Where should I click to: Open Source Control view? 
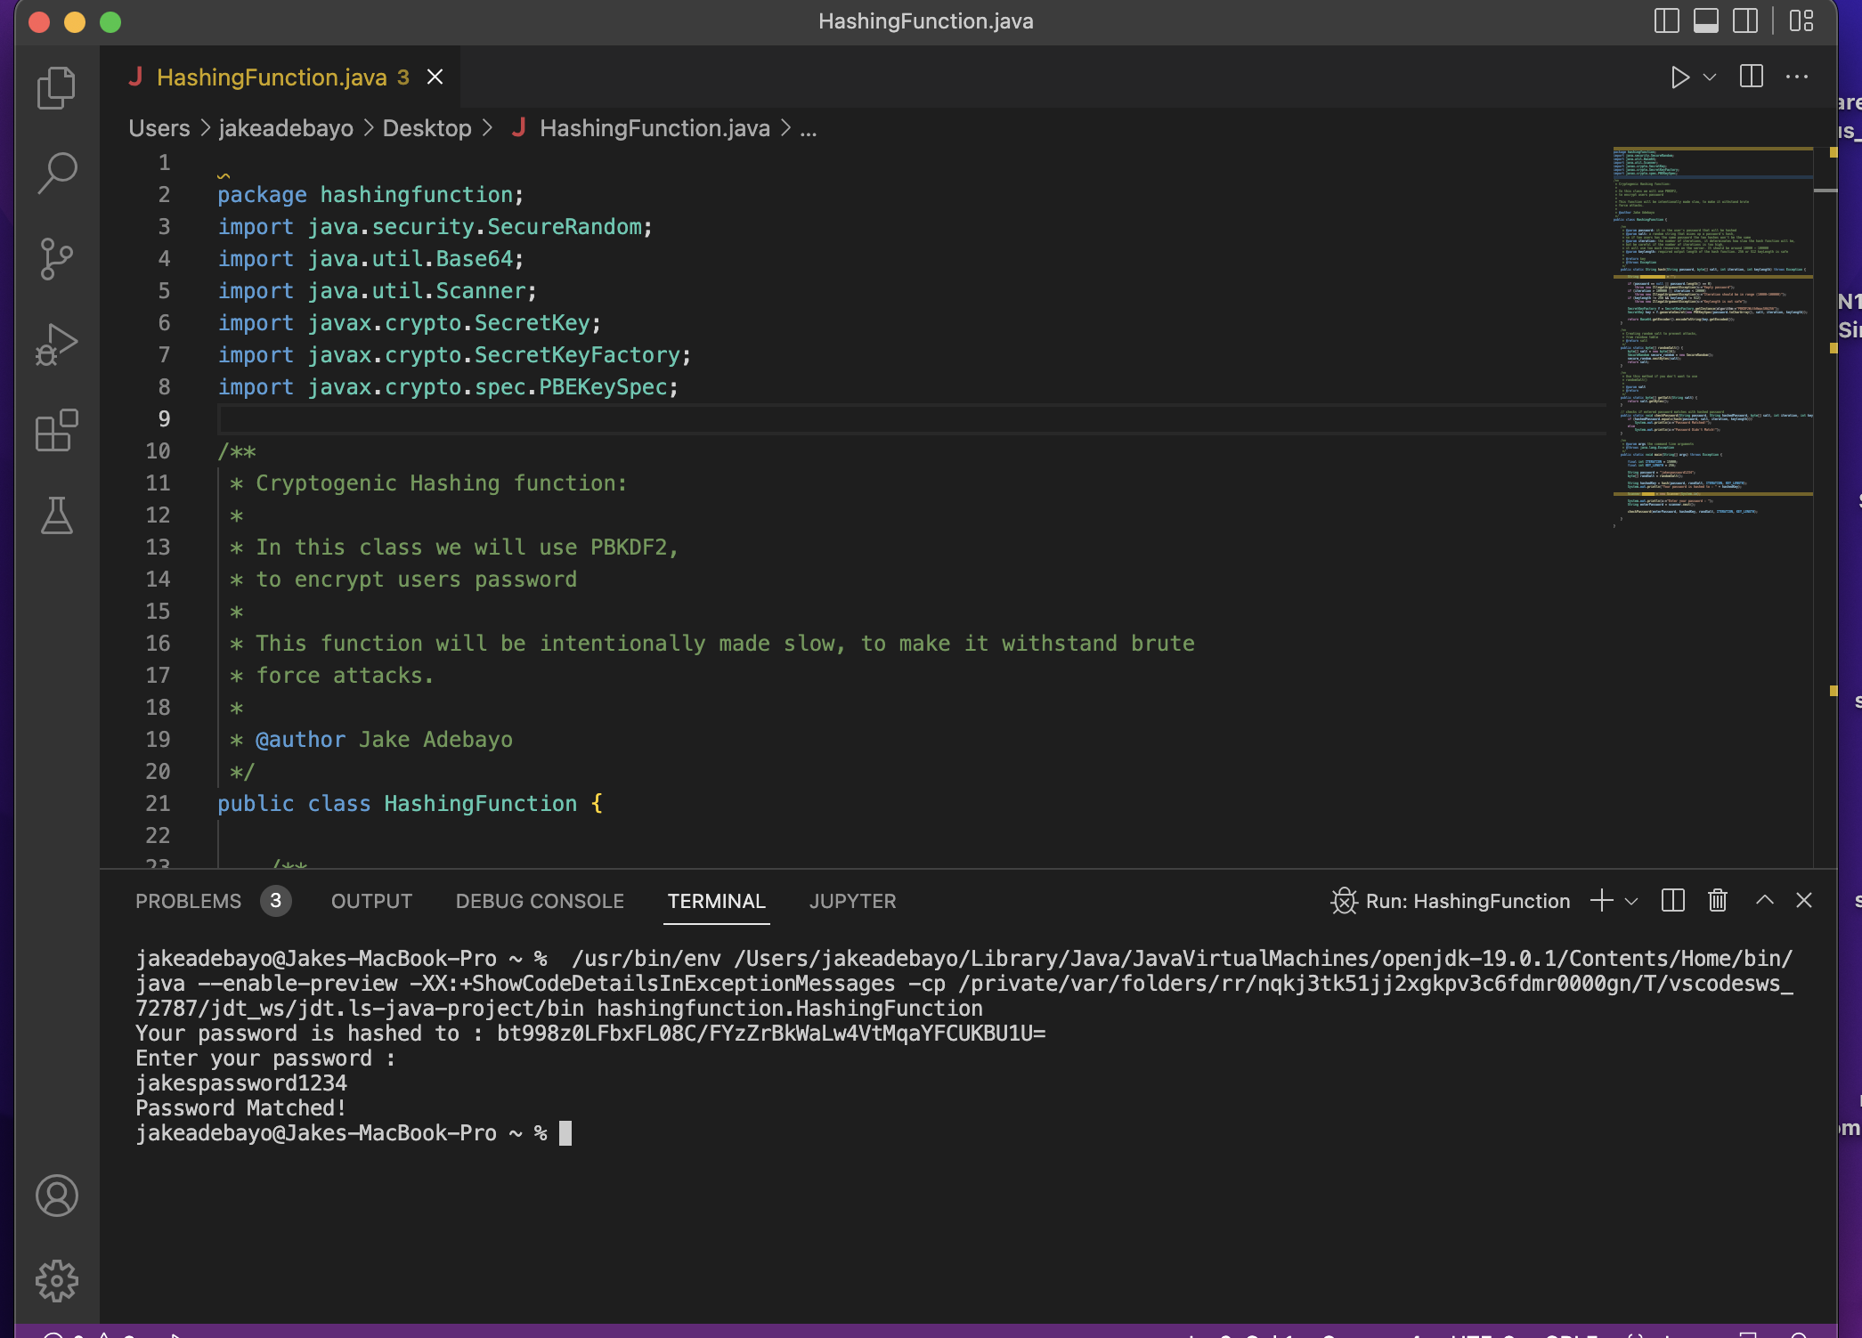coord(56,259)
